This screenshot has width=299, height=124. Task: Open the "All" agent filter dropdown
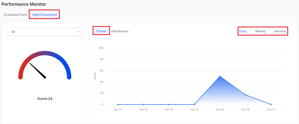[45, 32]
